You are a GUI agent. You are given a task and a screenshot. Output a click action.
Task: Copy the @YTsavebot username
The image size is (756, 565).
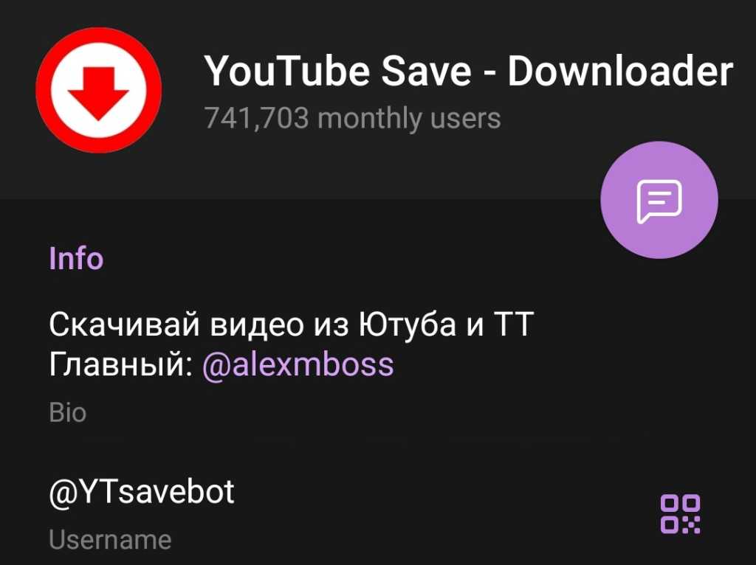[141, 492]
